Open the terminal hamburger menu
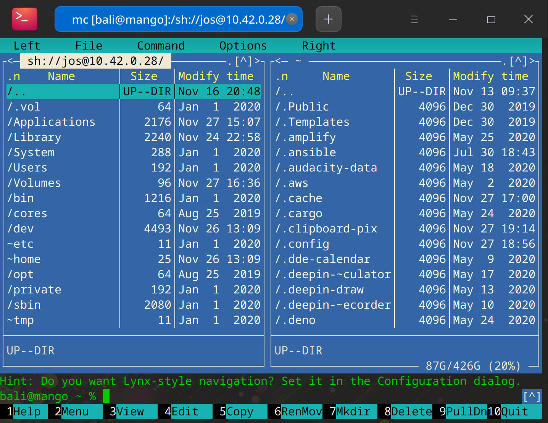 coord(414,19)
